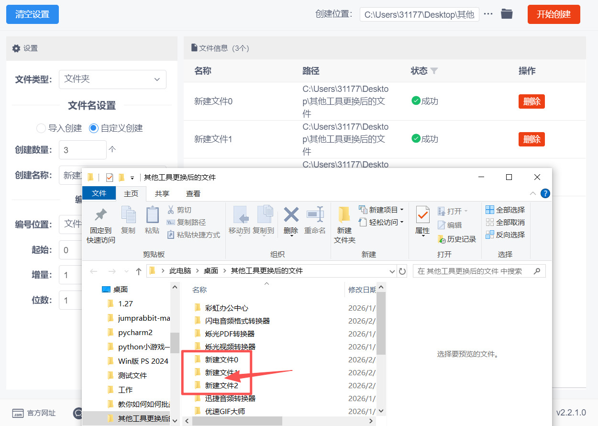The height and width of the screenshot is (426, 598).
Task: Click inside the Explorer search box
Action: click(478, 270)
